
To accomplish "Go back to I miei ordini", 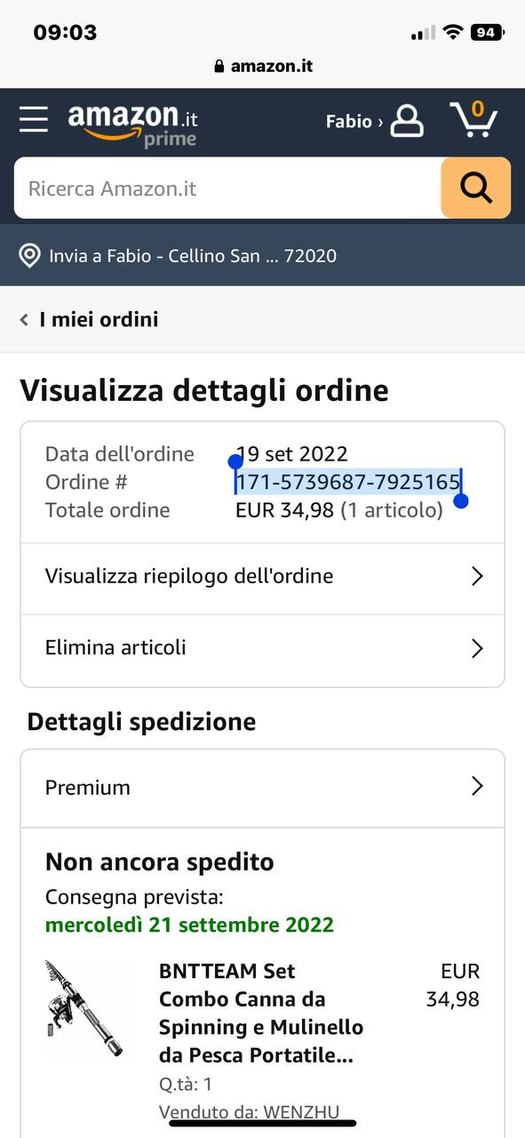I will (99, 319).
